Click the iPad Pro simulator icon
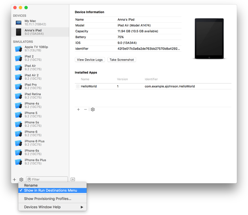Viewport: 248px width, 215px height. point(19,86)
